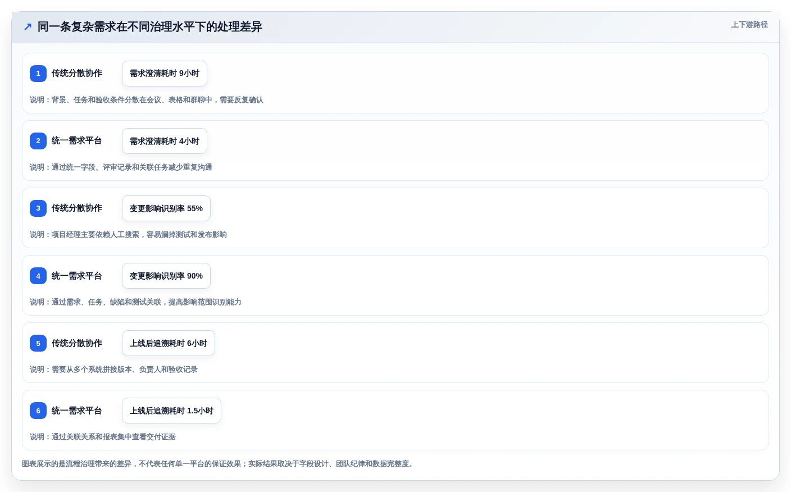Screen dimensions: 791x492
Task: Click description 通过关联关系和报表集中查看交付证据
Action: (103, 437)
